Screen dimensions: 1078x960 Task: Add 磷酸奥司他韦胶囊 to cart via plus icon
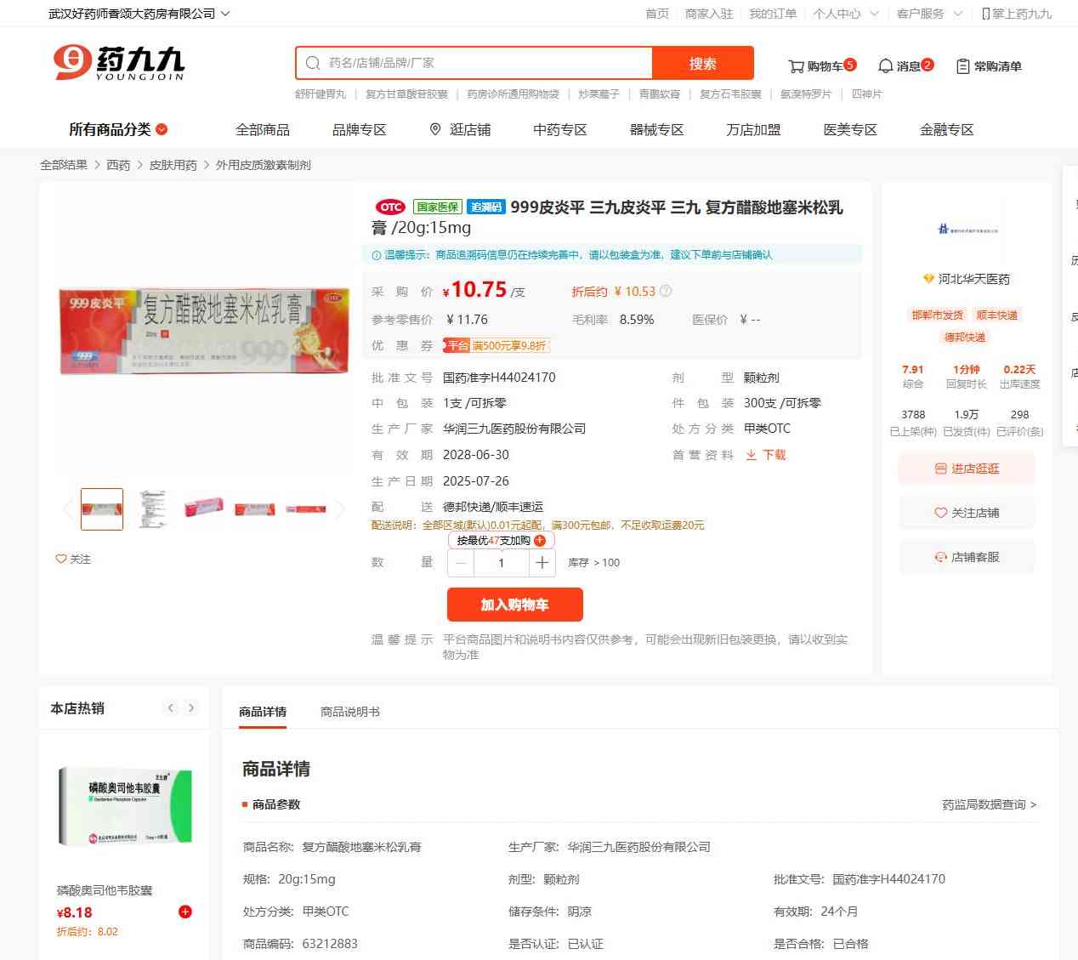(185, 912)
